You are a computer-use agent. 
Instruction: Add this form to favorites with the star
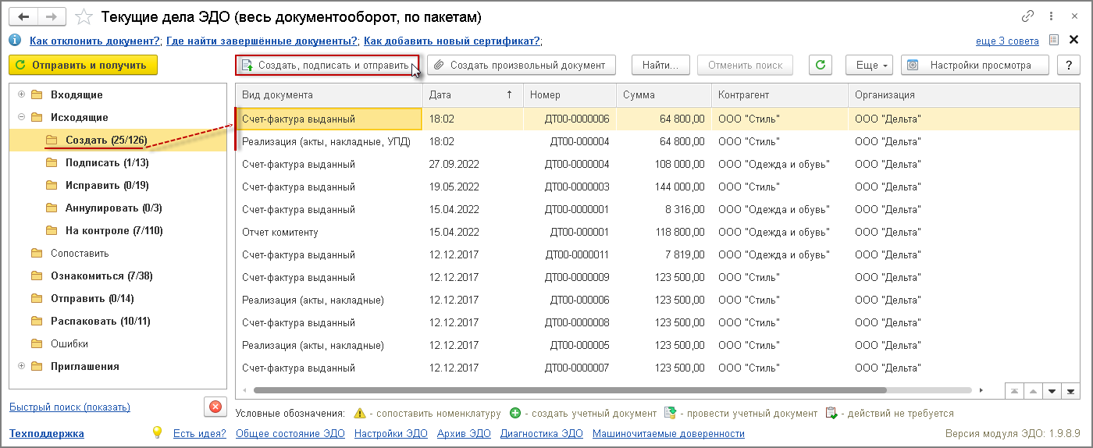[x=84, y=16]
